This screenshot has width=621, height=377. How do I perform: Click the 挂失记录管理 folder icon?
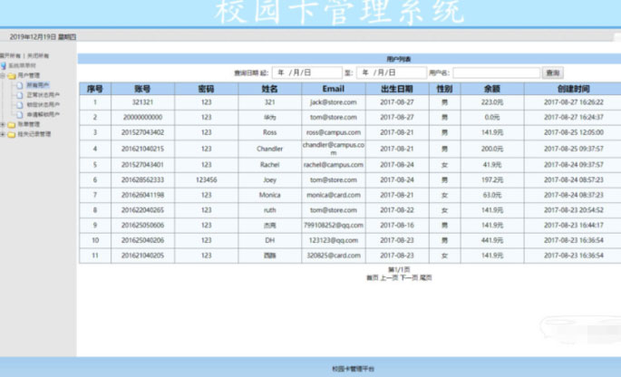(x=12, y=133)
